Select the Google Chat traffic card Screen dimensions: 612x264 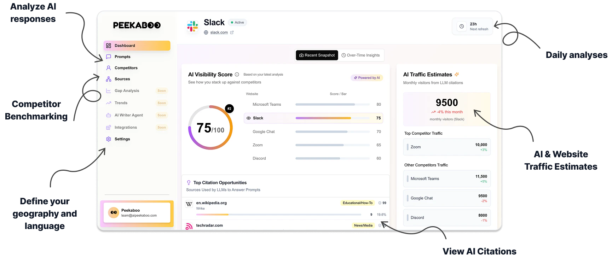click(447, 198)
